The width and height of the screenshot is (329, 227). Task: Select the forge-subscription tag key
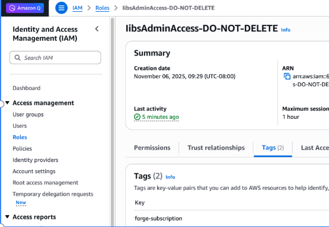click(158, 218)
